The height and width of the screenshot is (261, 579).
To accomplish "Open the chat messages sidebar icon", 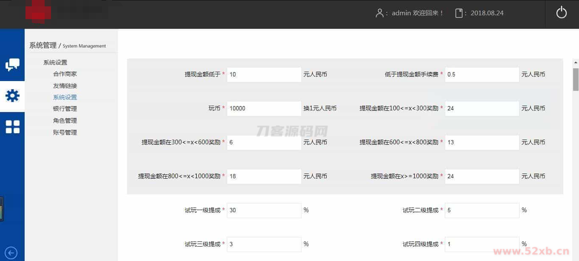I will [x=12, y=65].
